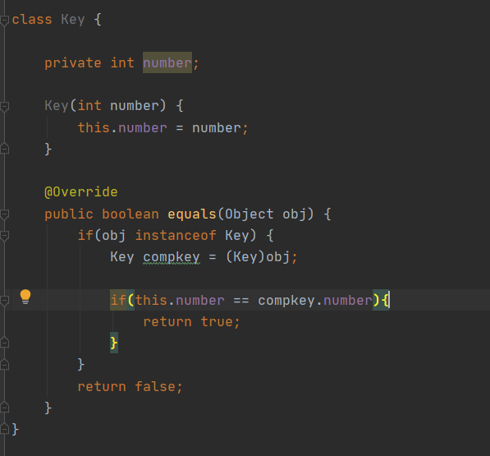
Task: Click the yellow lightbulb quick-fix icon
Action: pos(25,297)
